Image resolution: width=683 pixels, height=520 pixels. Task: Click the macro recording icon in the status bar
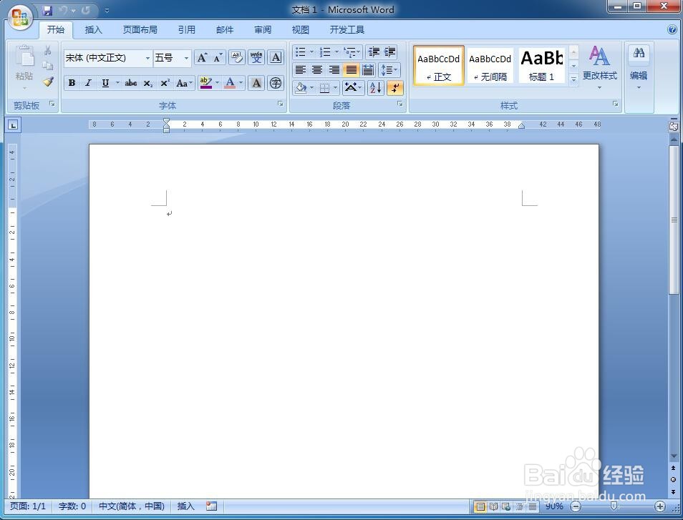coord(211,506)
